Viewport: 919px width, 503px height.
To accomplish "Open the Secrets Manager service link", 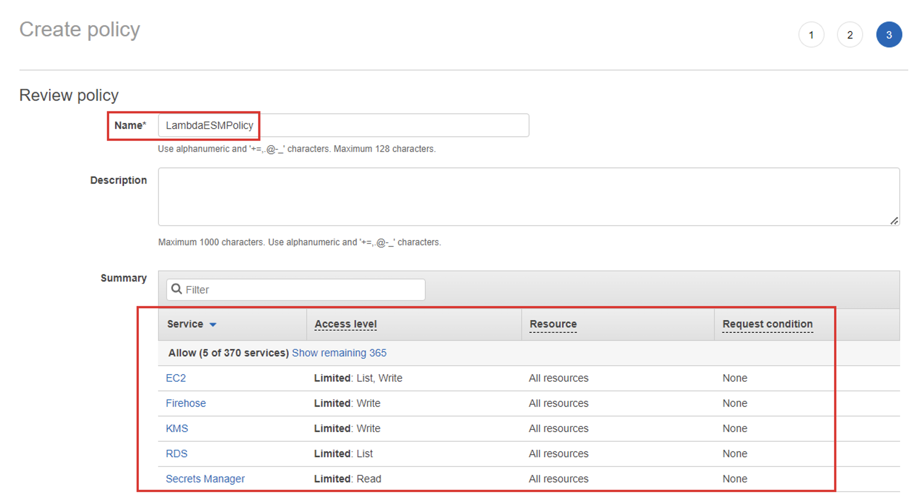I will (205, 479).
